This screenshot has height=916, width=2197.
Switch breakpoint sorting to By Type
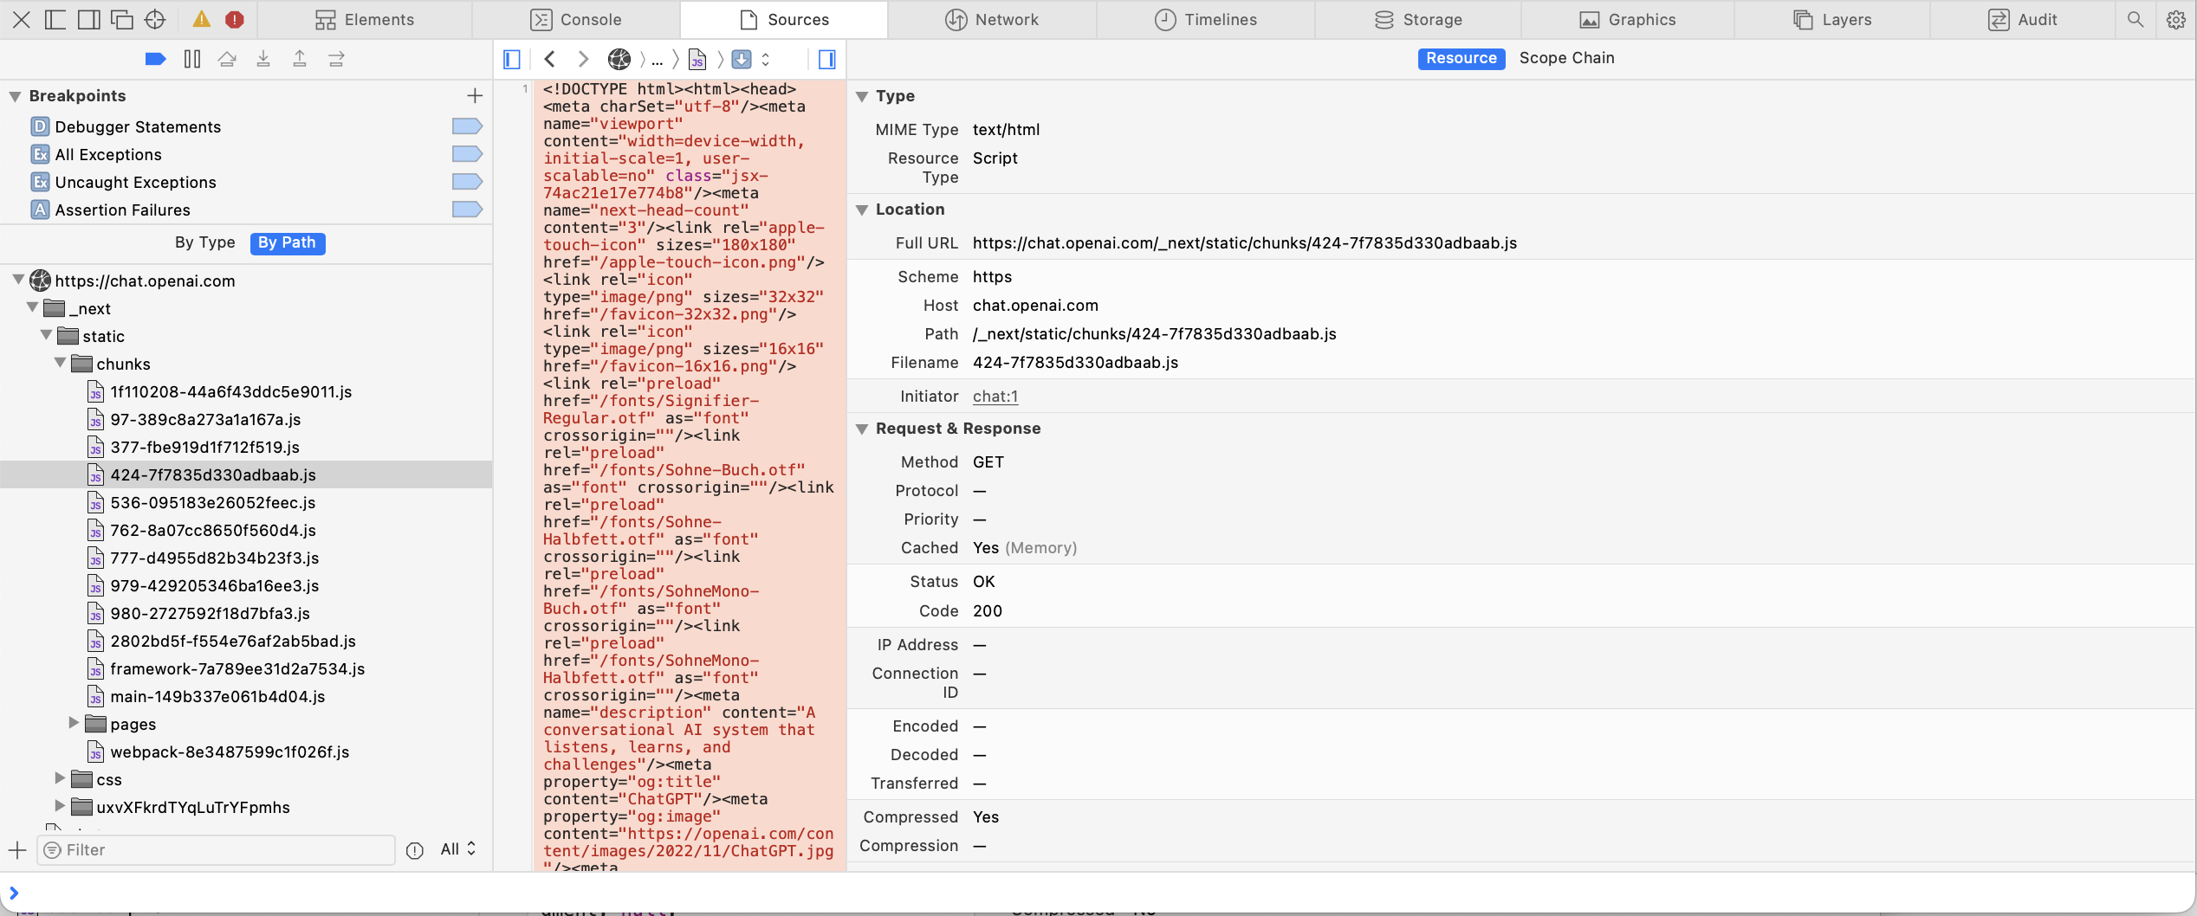[205, 242]
